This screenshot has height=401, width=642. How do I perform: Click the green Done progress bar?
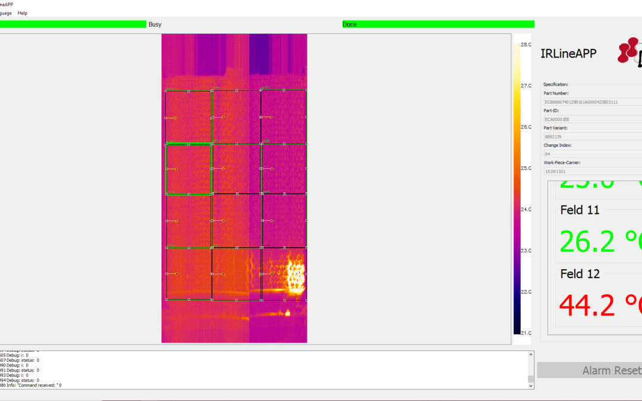click(x=438, y=24)
